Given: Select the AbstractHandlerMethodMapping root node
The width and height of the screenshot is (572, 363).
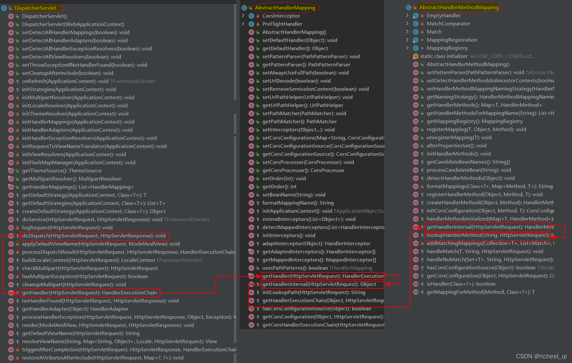Looking at the screenshot, I should tap(459, 7).
